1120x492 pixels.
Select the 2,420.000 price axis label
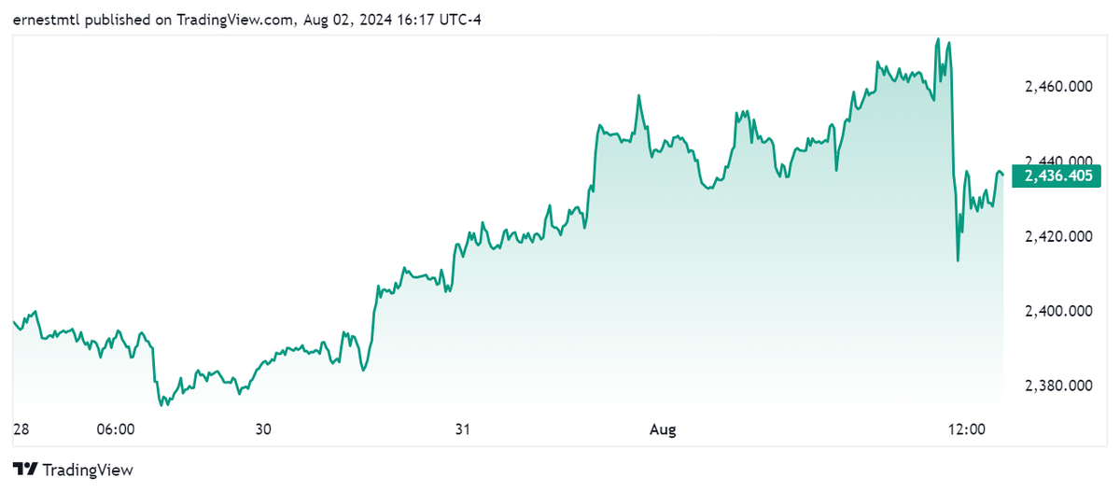(1059, 236)
